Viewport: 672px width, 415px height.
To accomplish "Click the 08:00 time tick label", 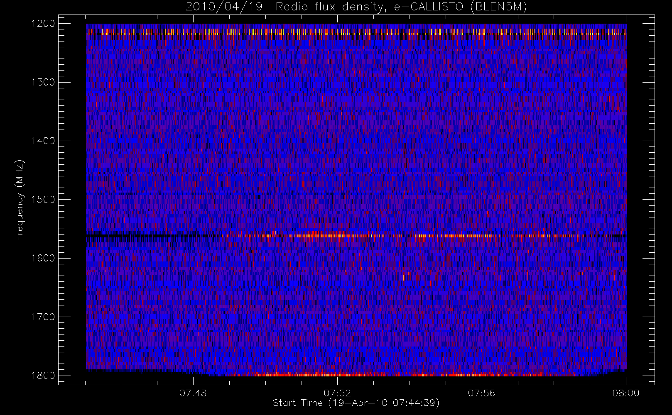I will tap(626, 393).
